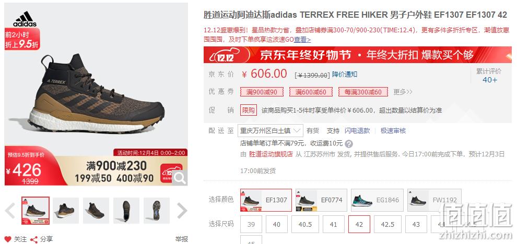Select color option EG1846

(x=377, y=200)
